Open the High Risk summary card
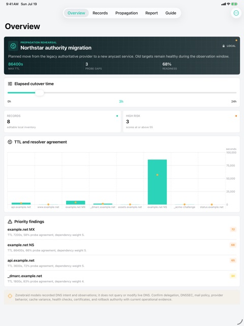The width and height of the screenshot is (244, 326). (181, 121)
